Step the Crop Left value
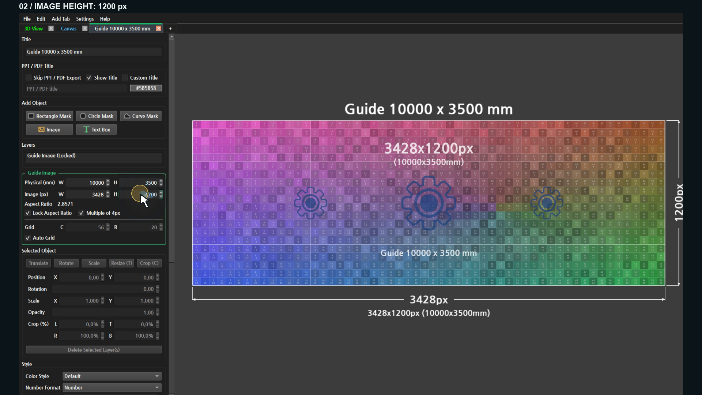Screen dimensions: 702x395 click(103, 324)
